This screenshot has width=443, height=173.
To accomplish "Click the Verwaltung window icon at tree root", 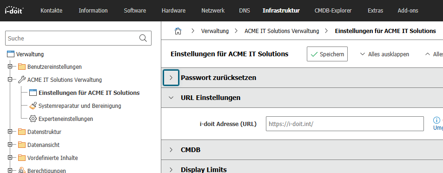I will click(x=10, y=54).
